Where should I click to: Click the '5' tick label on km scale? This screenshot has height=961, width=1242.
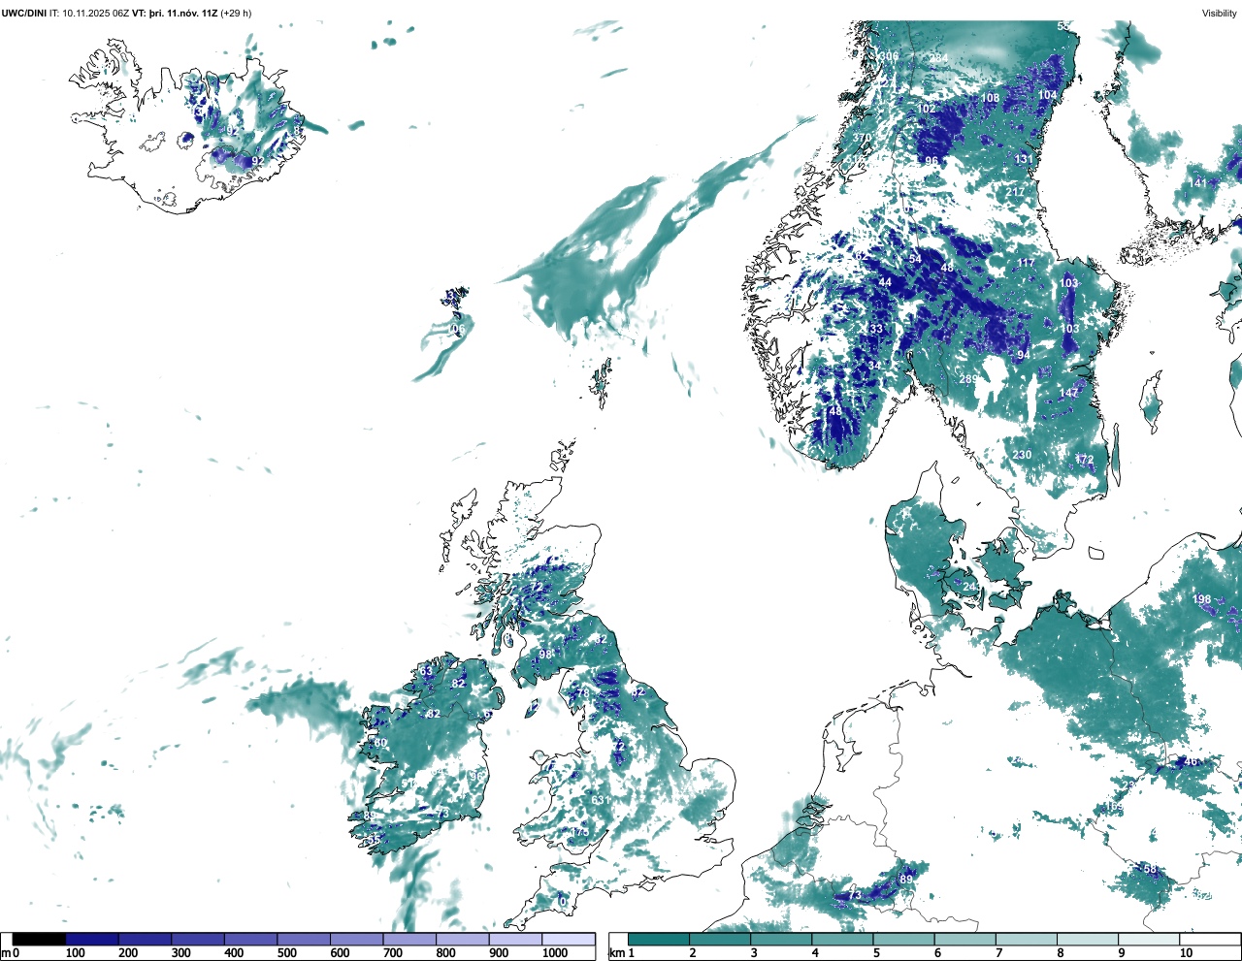[x=876, y=953]
